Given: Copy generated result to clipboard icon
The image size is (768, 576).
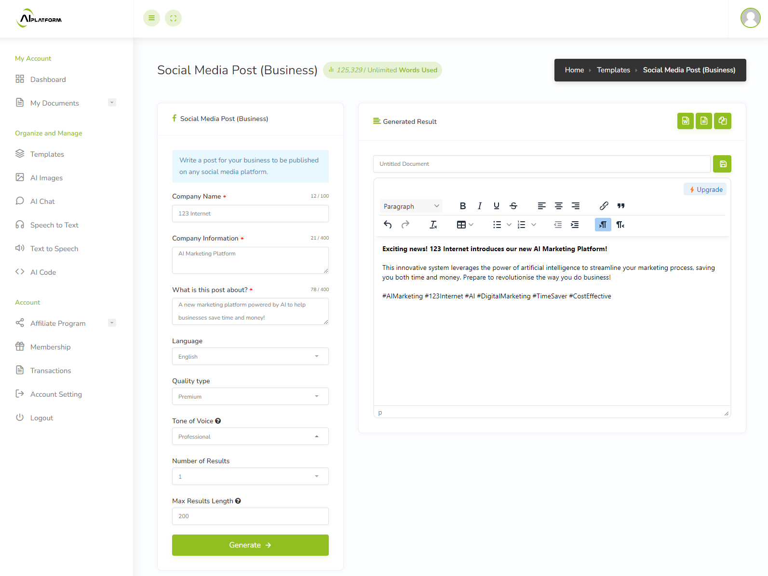Looking at the screenshot, I should click(723, 121).
